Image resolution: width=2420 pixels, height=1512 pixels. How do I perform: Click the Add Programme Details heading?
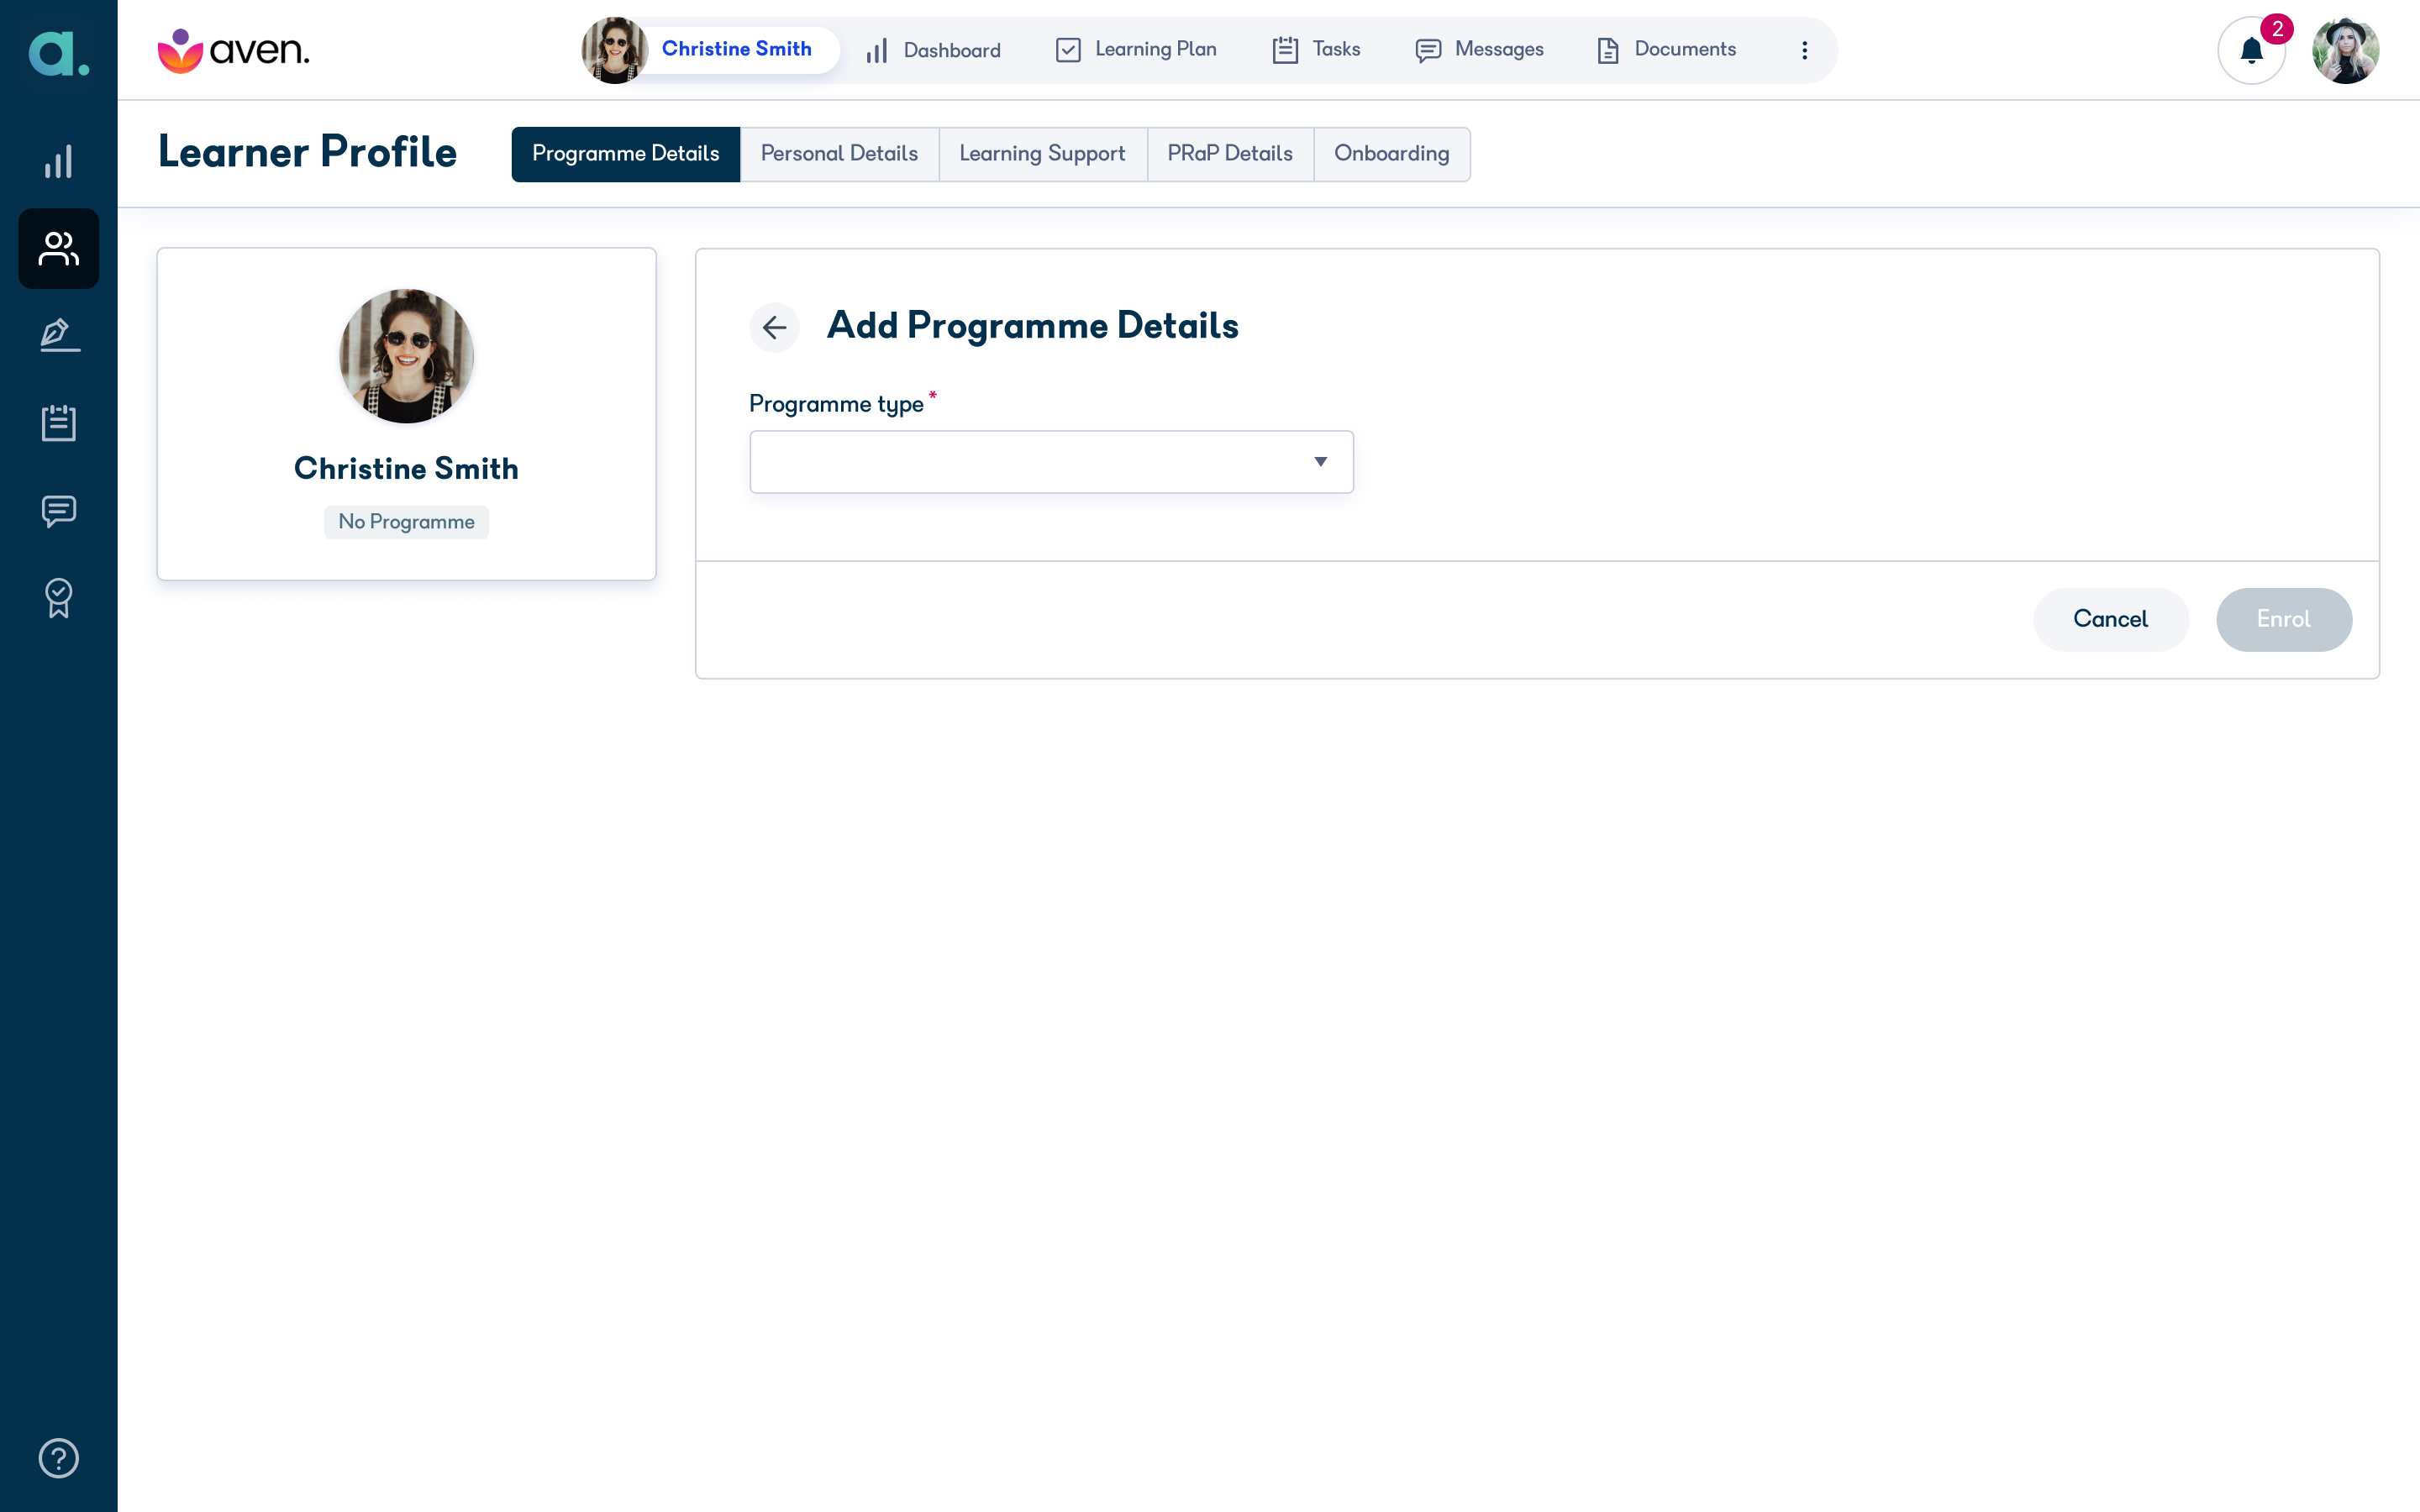click(x=1032, y=326)
